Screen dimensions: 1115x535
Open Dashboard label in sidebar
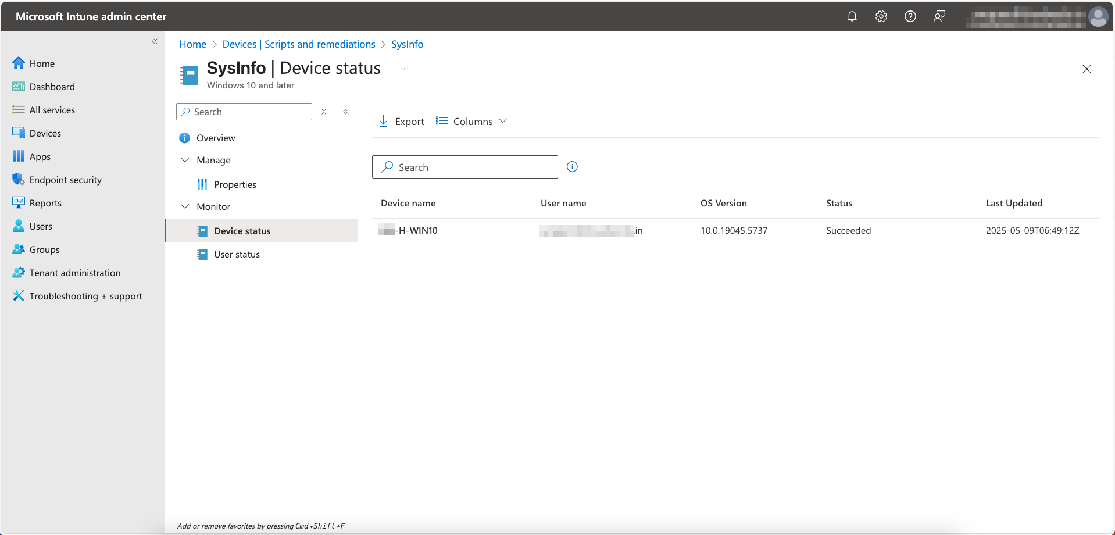tap(52, 87)
